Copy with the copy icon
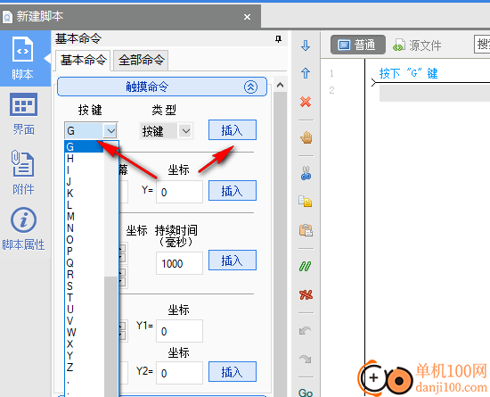The image size is (490, 397). click(306, 201)
